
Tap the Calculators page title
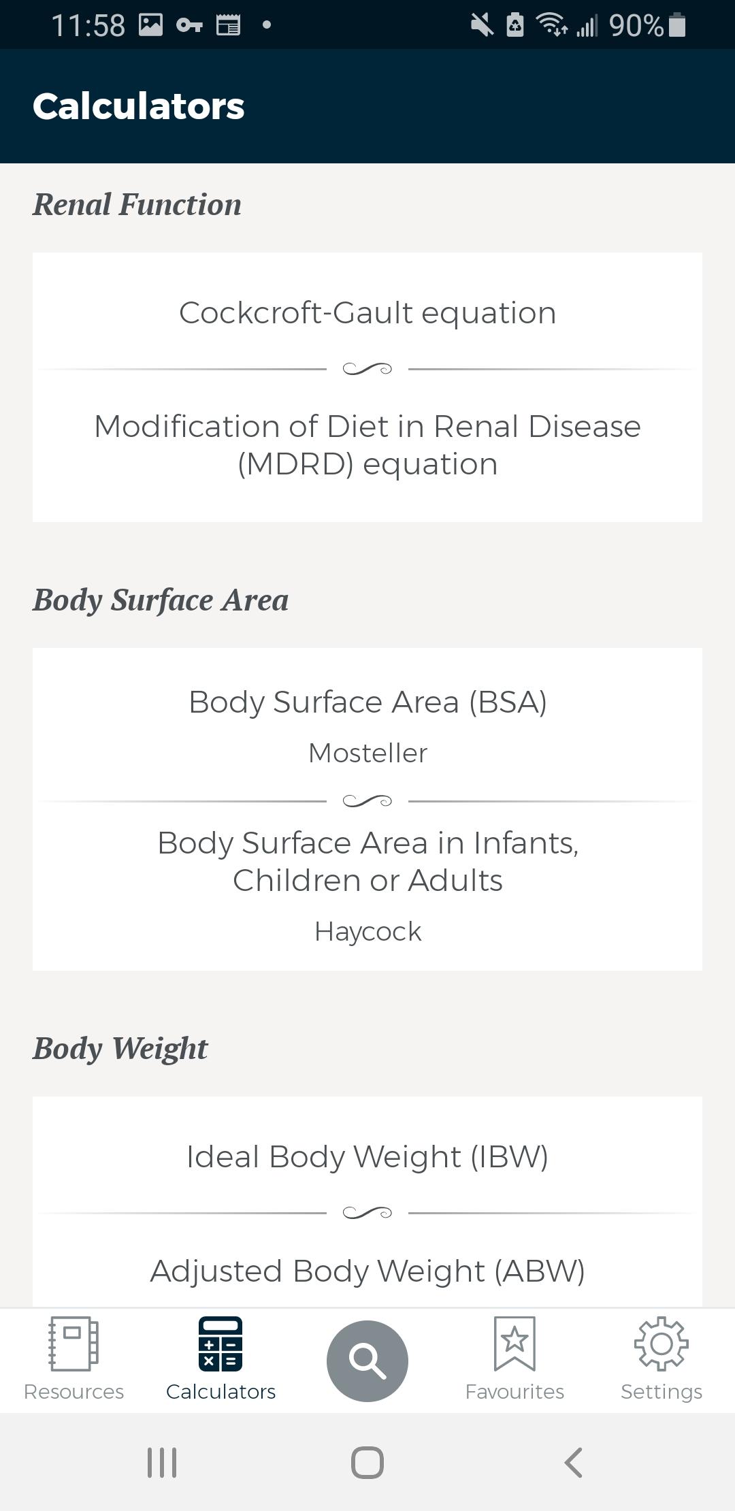point(139,106)
